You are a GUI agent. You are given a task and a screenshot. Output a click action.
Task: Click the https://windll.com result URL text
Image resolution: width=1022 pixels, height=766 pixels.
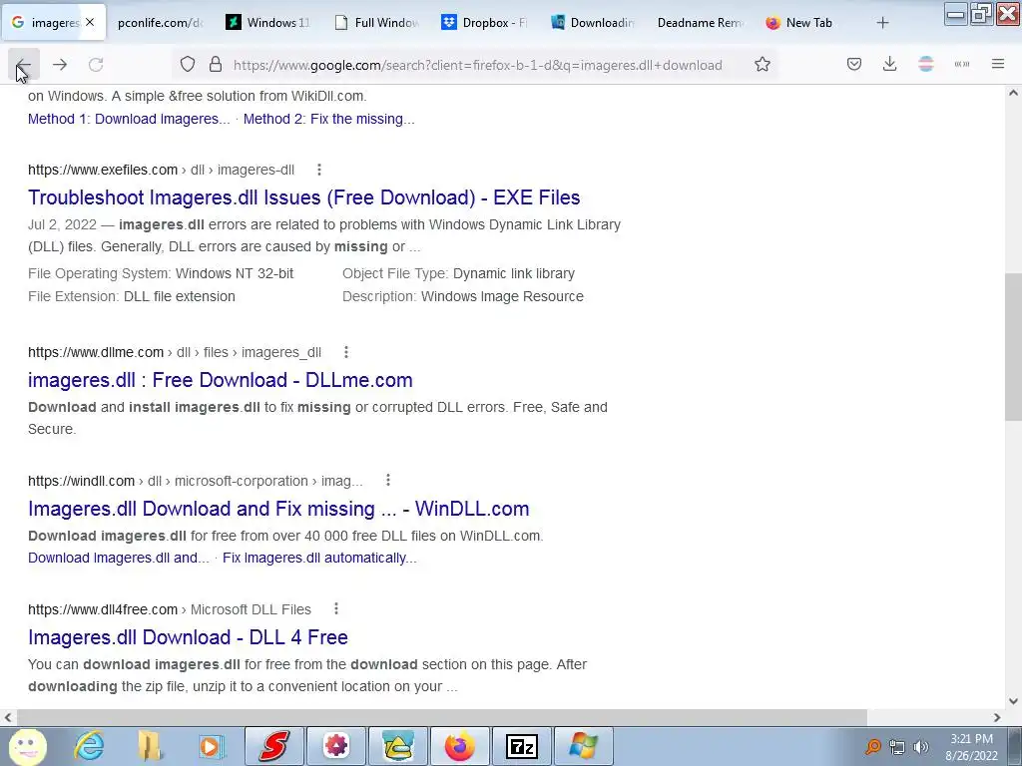pos(82,481)
